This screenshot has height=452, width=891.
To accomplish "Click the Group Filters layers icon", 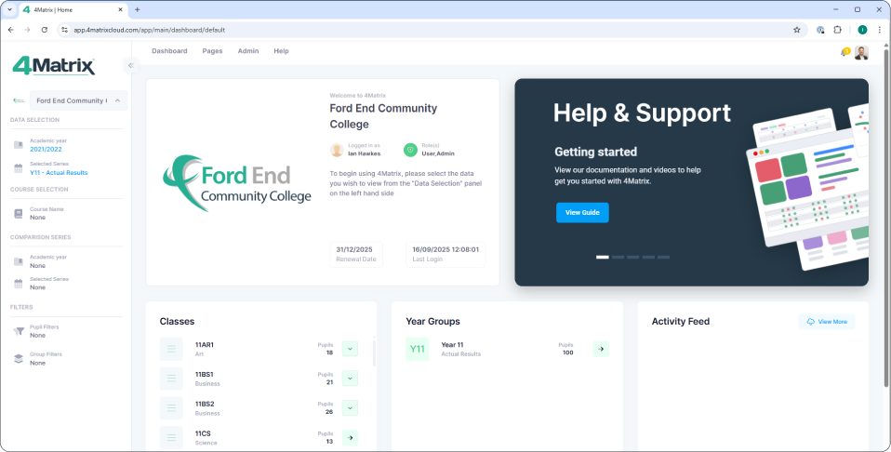I will (19, 358).
